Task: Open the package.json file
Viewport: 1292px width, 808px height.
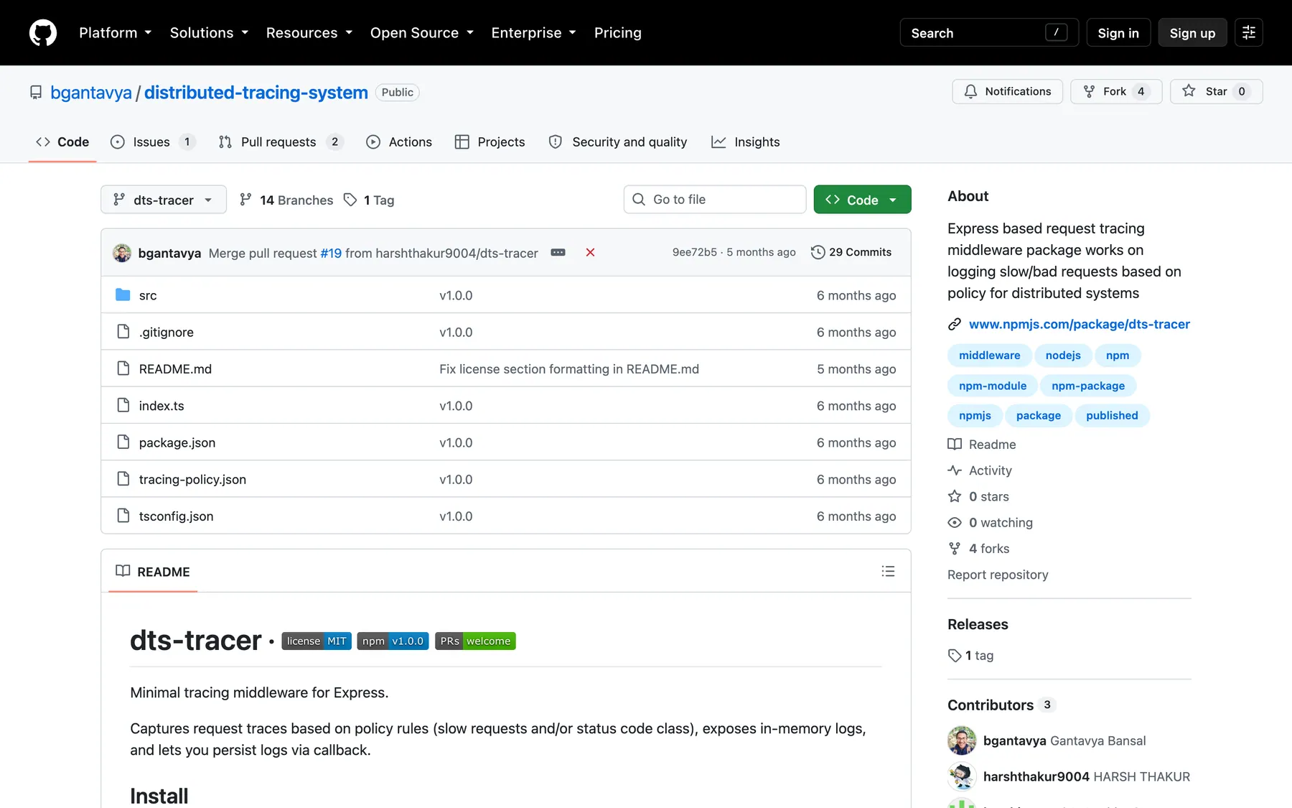Action: [177, 442]
